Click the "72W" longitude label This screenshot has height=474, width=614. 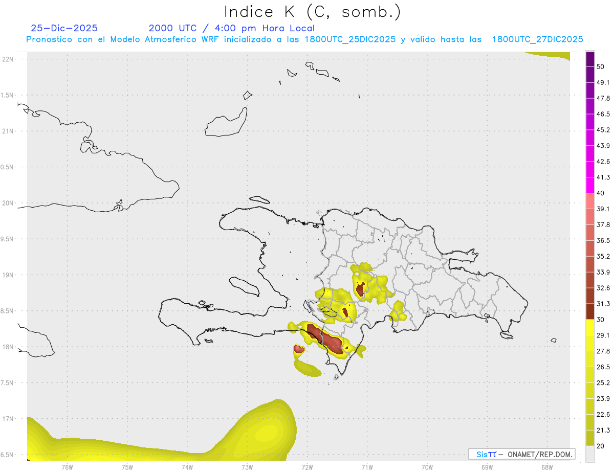[x=307, y=467]
